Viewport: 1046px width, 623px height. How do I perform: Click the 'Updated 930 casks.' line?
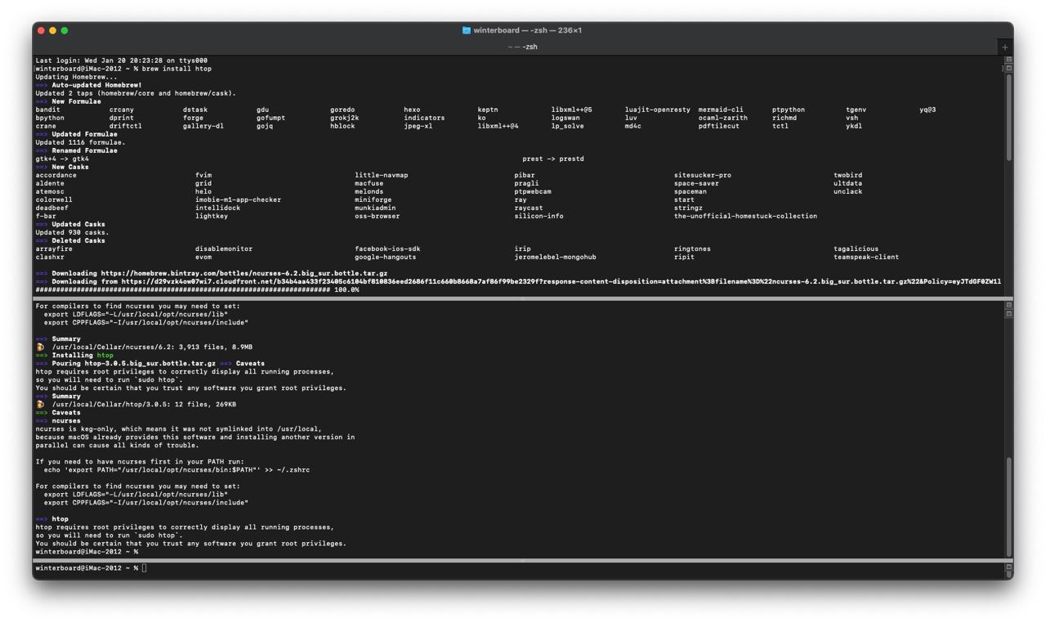click(73, 232)
